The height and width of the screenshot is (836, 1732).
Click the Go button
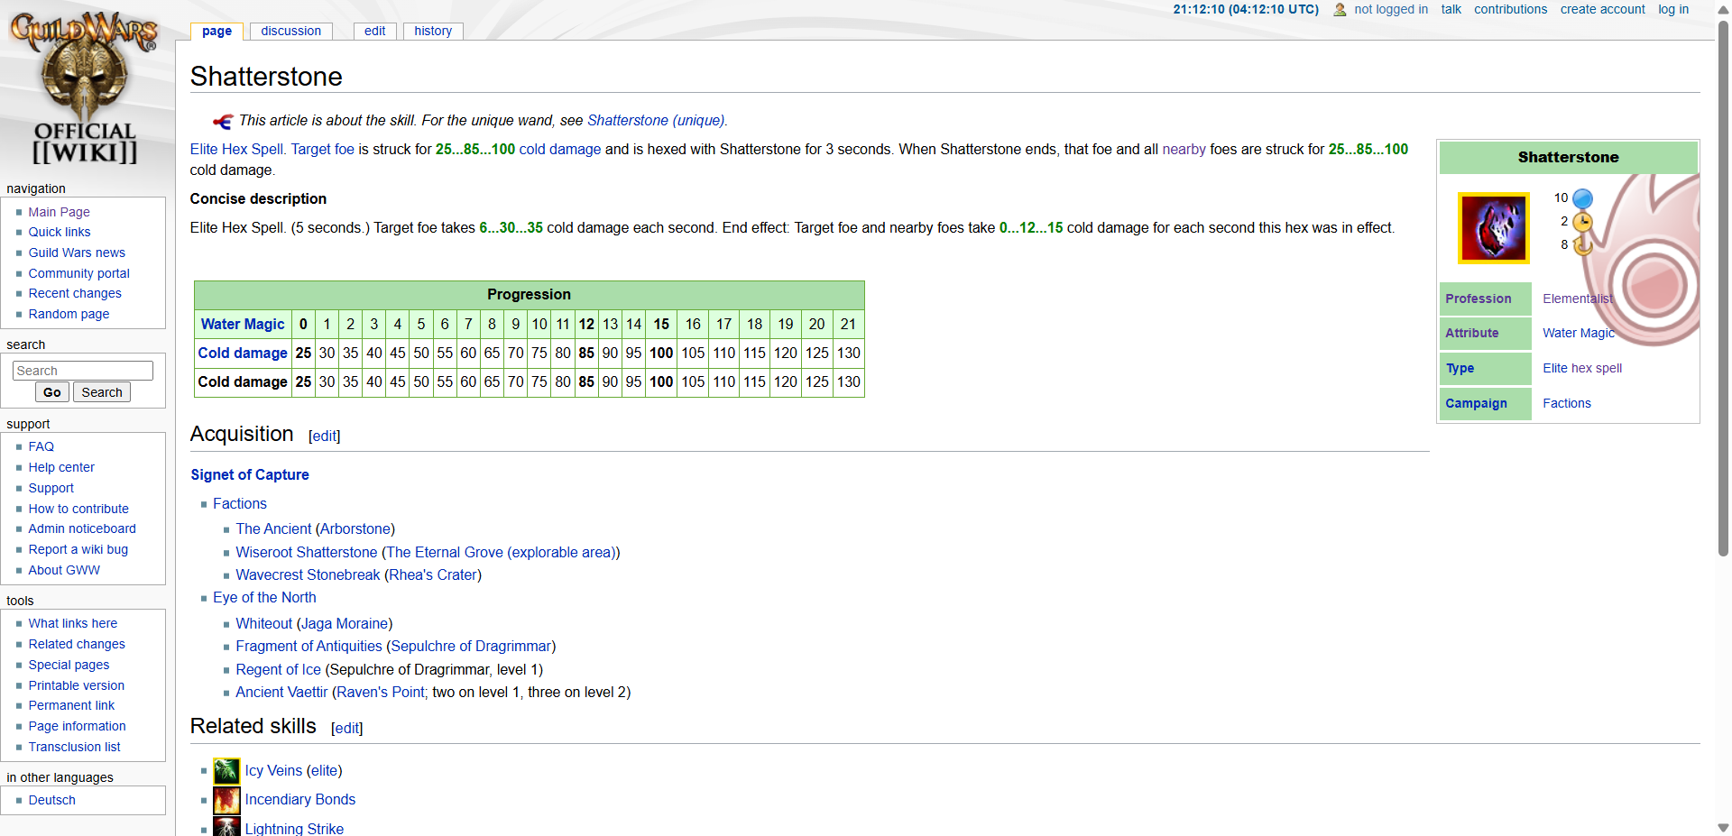52,392
